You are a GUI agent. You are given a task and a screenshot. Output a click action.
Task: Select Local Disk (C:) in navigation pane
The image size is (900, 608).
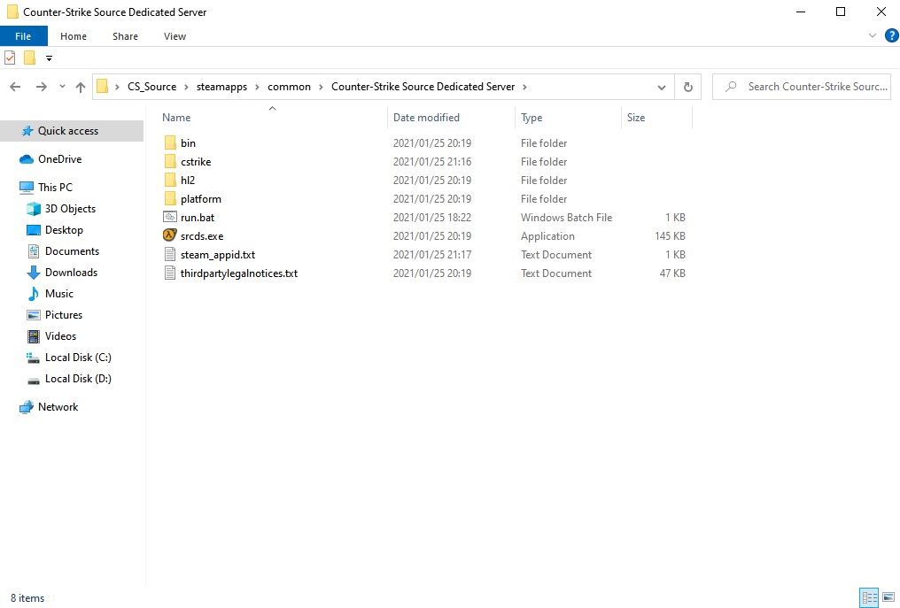78,358
